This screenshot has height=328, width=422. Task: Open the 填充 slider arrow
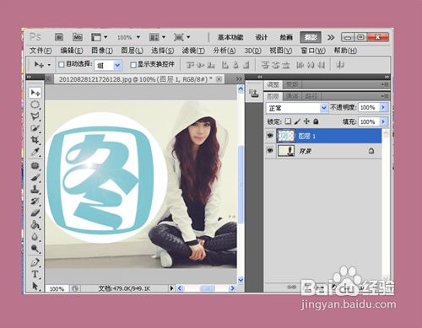pos(383,121)
